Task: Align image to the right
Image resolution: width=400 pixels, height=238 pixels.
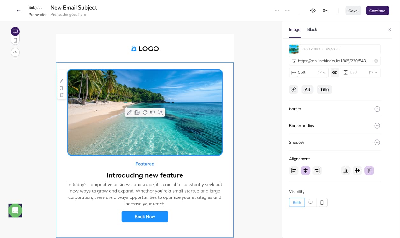Action: (x=317, y=171)
